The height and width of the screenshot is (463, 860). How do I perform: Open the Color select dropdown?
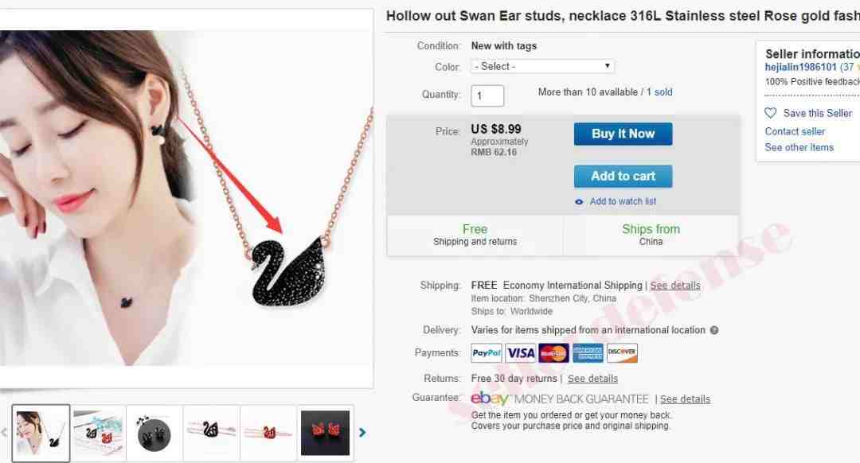[542, 66]
